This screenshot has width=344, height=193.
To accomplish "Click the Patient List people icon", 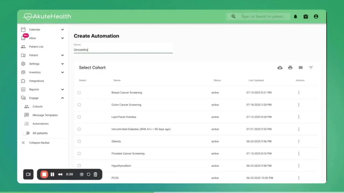I will [23, 47].
